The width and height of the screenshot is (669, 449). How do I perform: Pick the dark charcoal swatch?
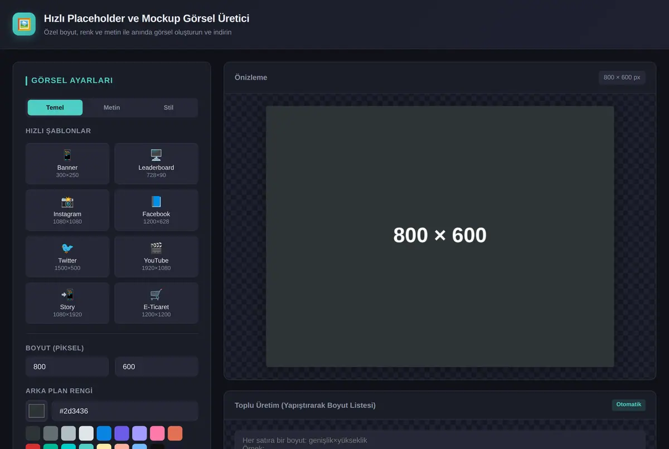[33, 433]
